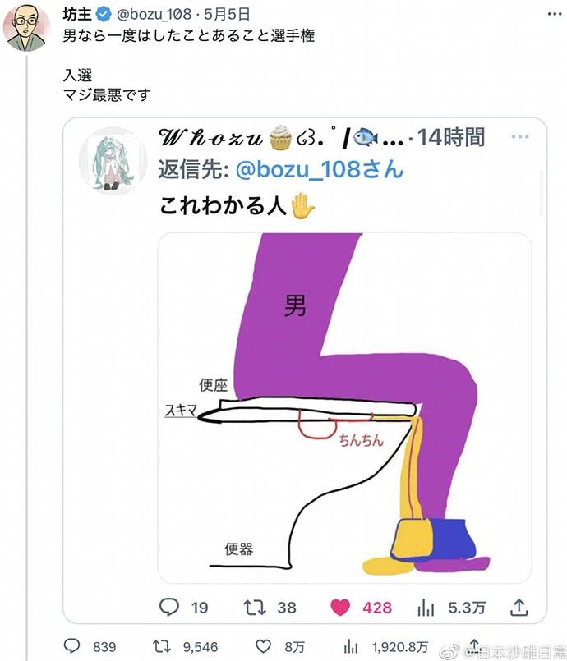Share the quoted tweet via upload icon
567x661 pixels.
pos(519,607)
